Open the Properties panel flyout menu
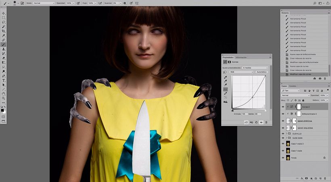The height and width of the screenshot is (182, 331). [x=270, y=57]
